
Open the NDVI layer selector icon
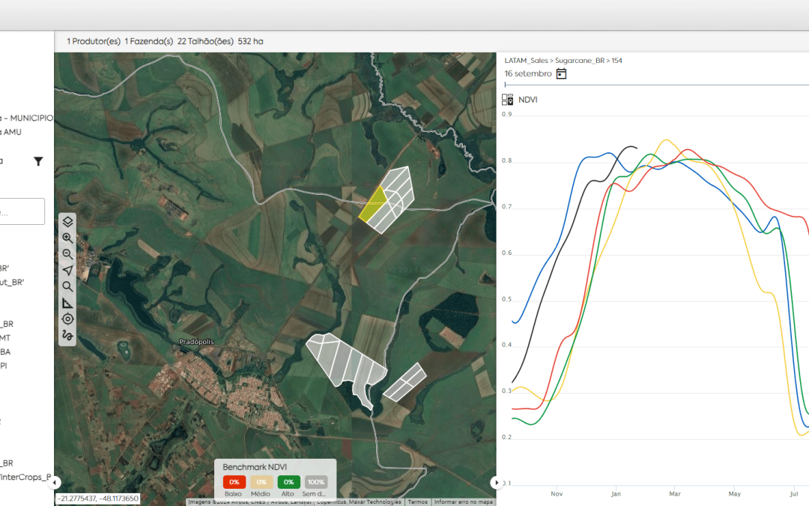click(508, 100)
